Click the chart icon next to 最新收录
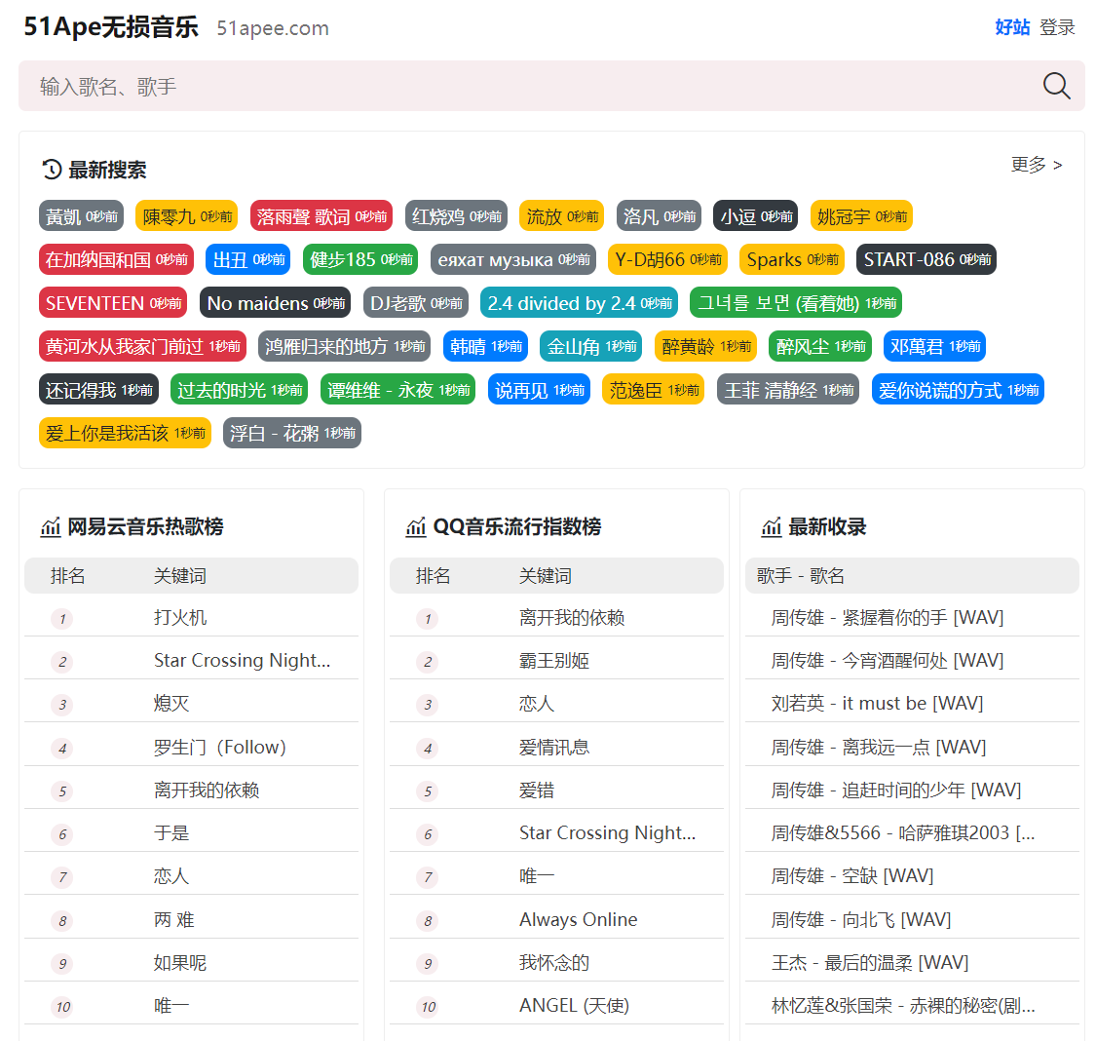 (x=772, y=527)
